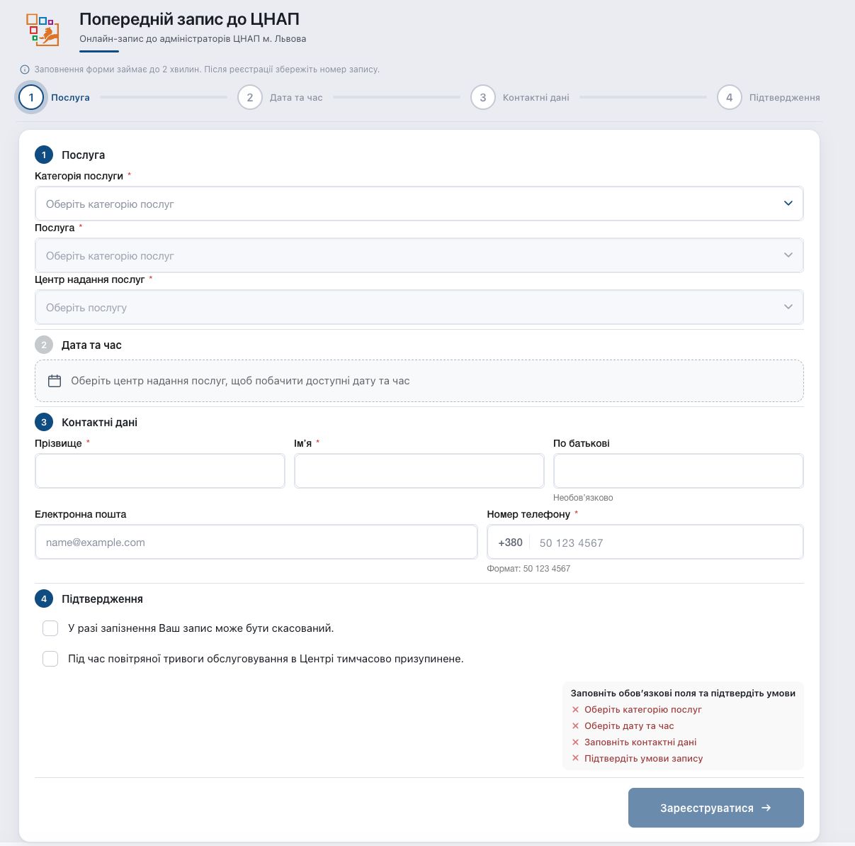855x846 pixels.
Task: Open the Категорія послуги dropdown
Action: (x=419, y=204)
